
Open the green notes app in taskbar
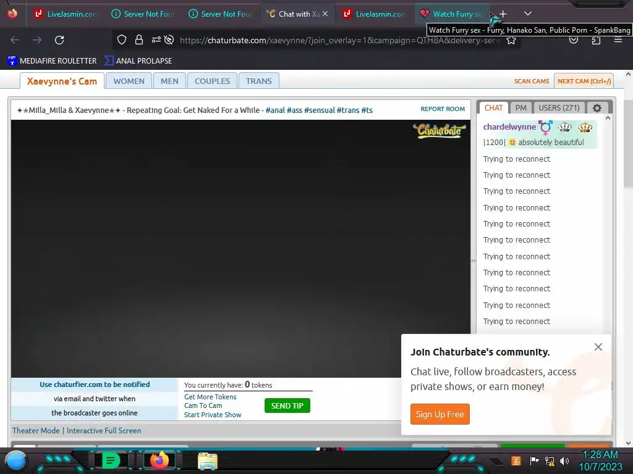(111, 460)
